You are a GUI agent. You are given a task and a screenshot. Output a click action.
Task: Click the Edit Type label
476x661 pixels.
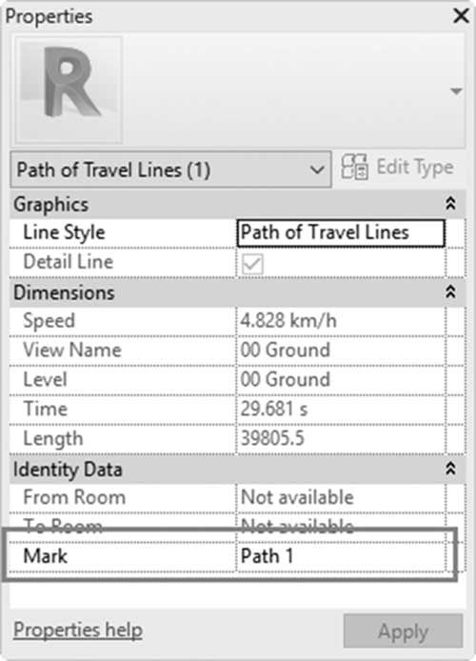(415, 167)
